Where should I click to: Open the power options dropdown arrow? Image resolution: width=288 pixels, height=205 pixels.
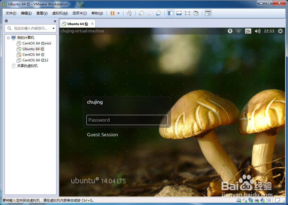pos(118,13)
